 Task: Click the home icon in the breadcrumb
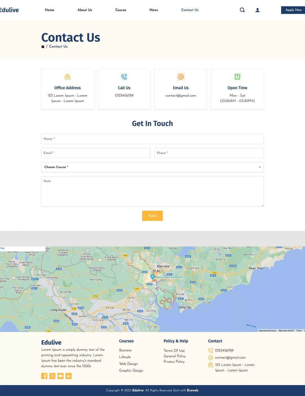point(43,46)
